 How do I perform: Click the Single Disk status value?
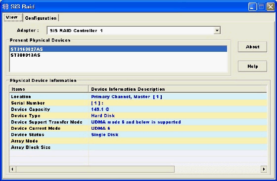tap(105, 135)
